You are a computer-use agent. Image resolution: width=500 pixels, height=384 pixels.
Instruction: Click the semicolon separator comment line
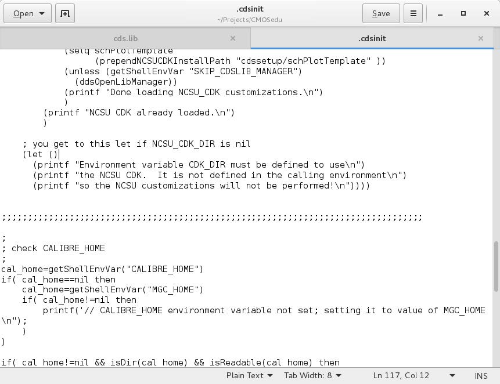[x=212, y=218]
